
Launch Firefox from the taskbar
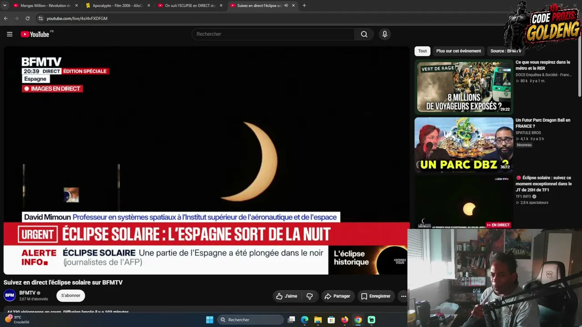345,320
